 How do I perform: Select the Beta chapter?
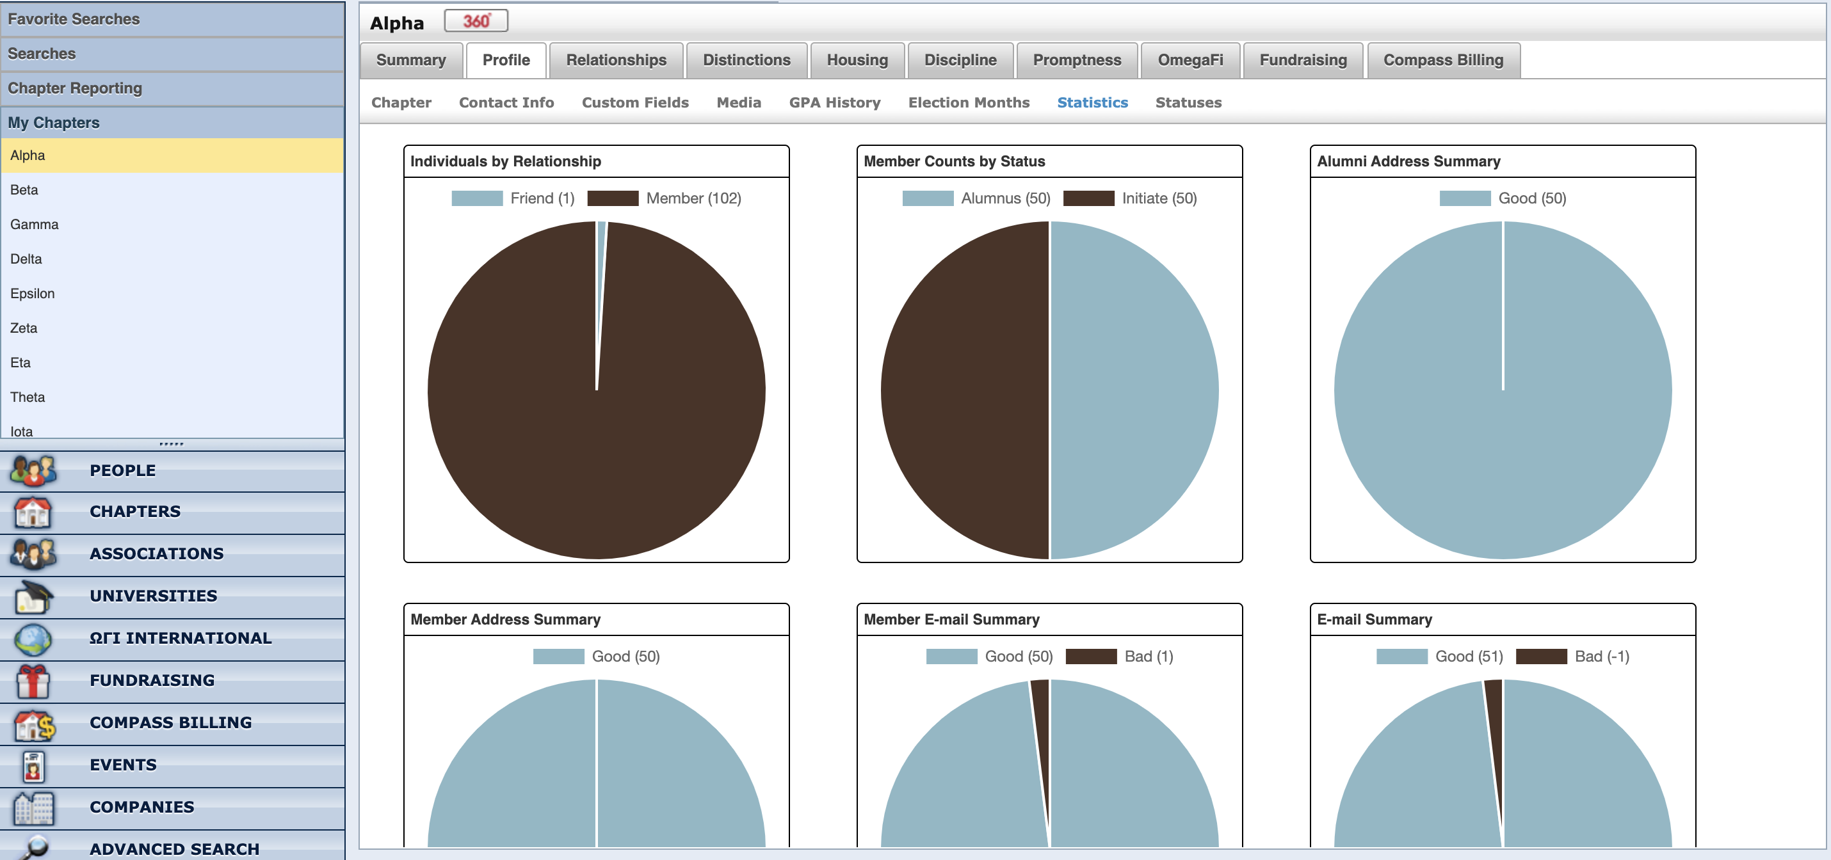(x=173, y=190)
